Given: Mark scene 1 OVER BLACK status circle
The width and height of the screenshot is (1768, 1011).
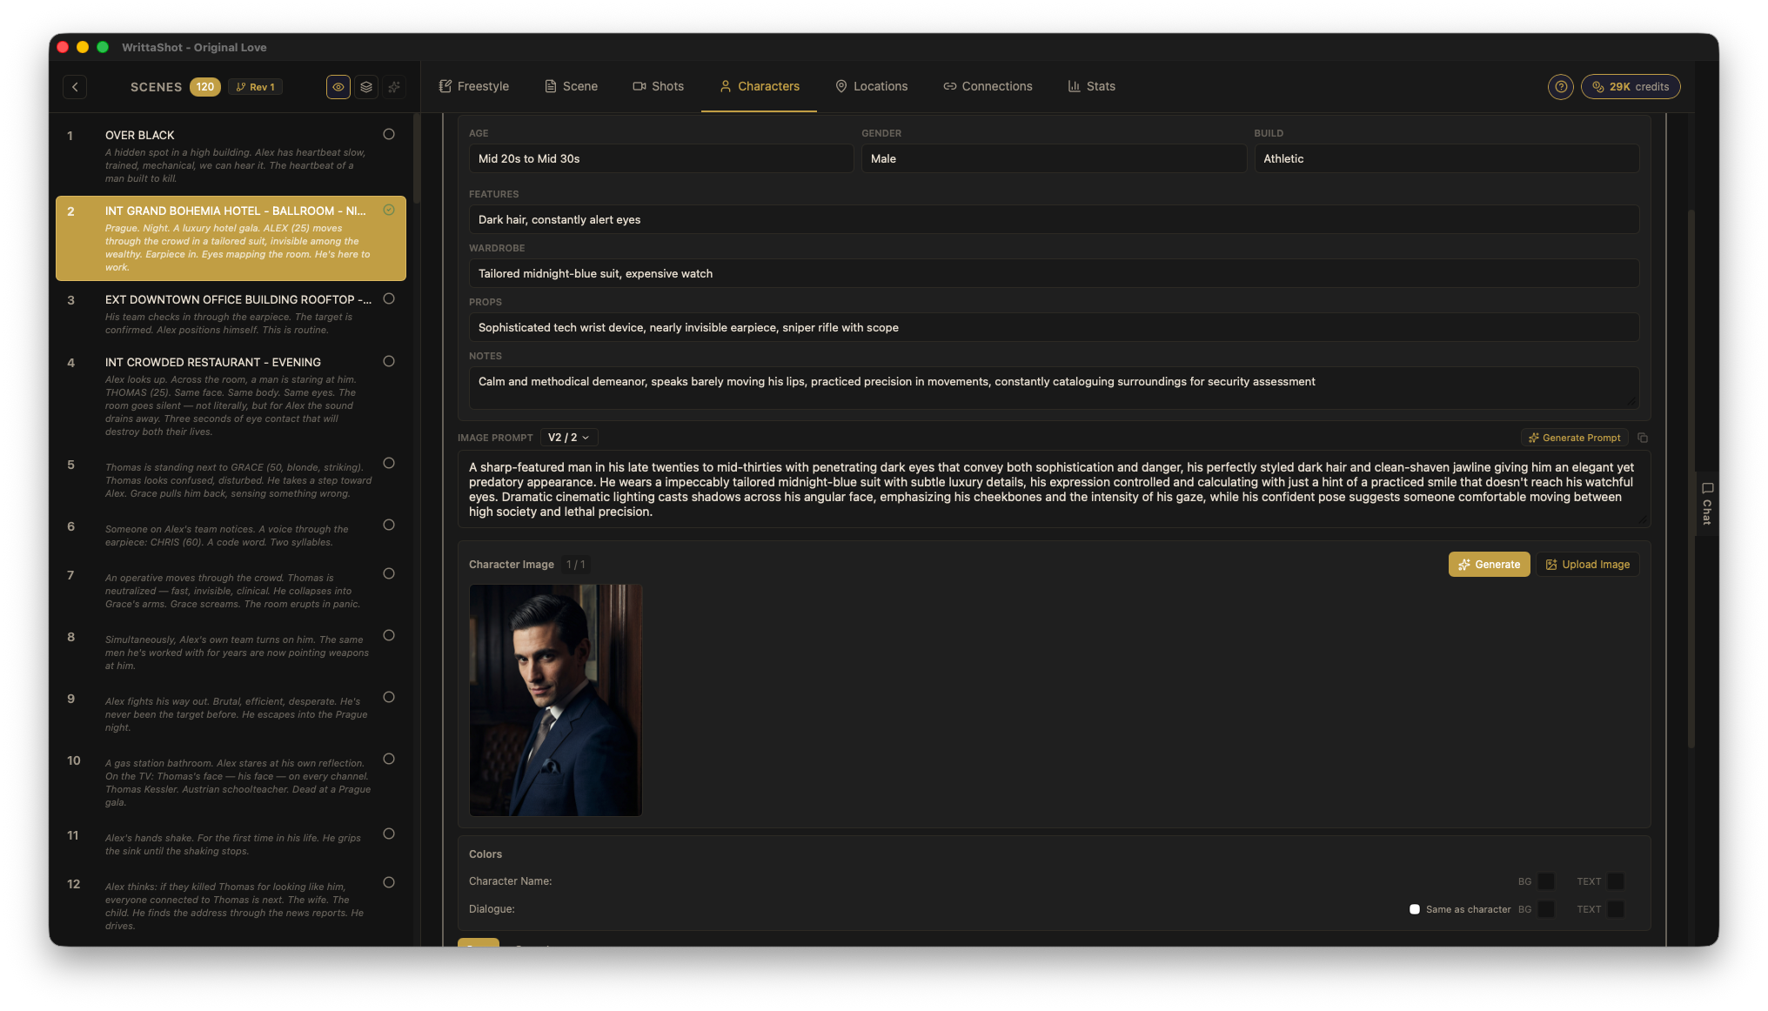Looking at the screenshot, I should click(x=389, y=134).
